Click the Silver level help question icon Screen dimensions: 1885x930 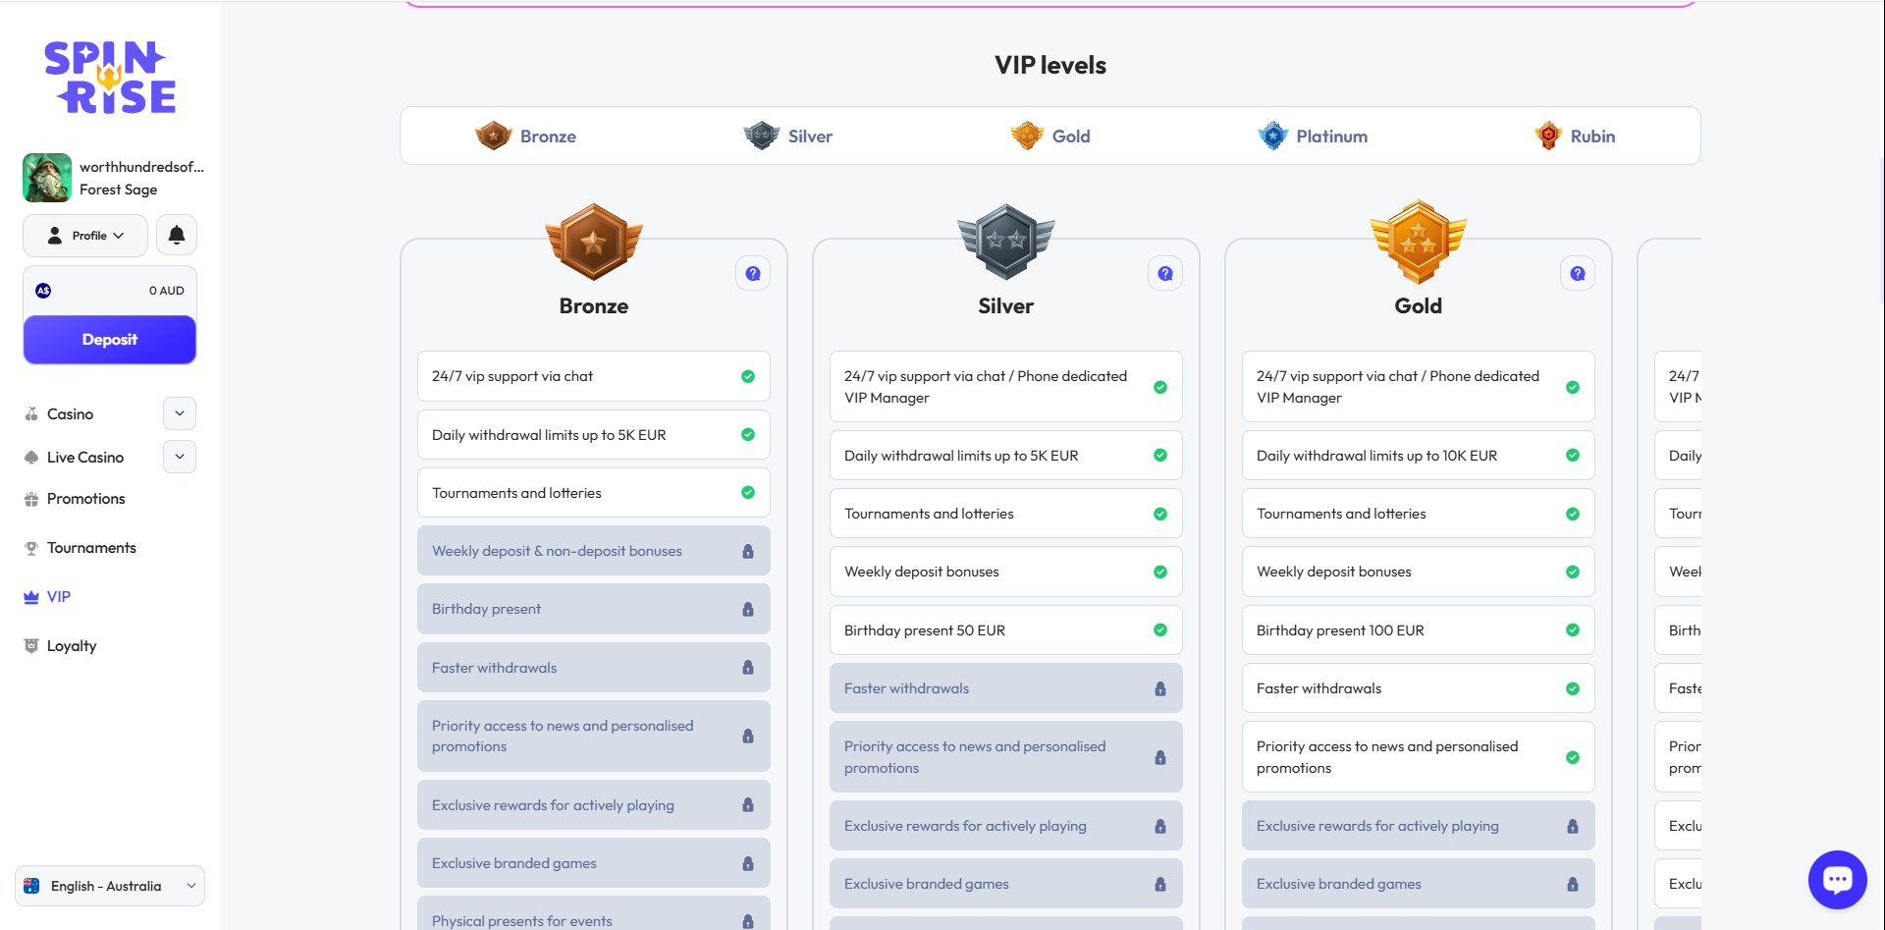1165,274
